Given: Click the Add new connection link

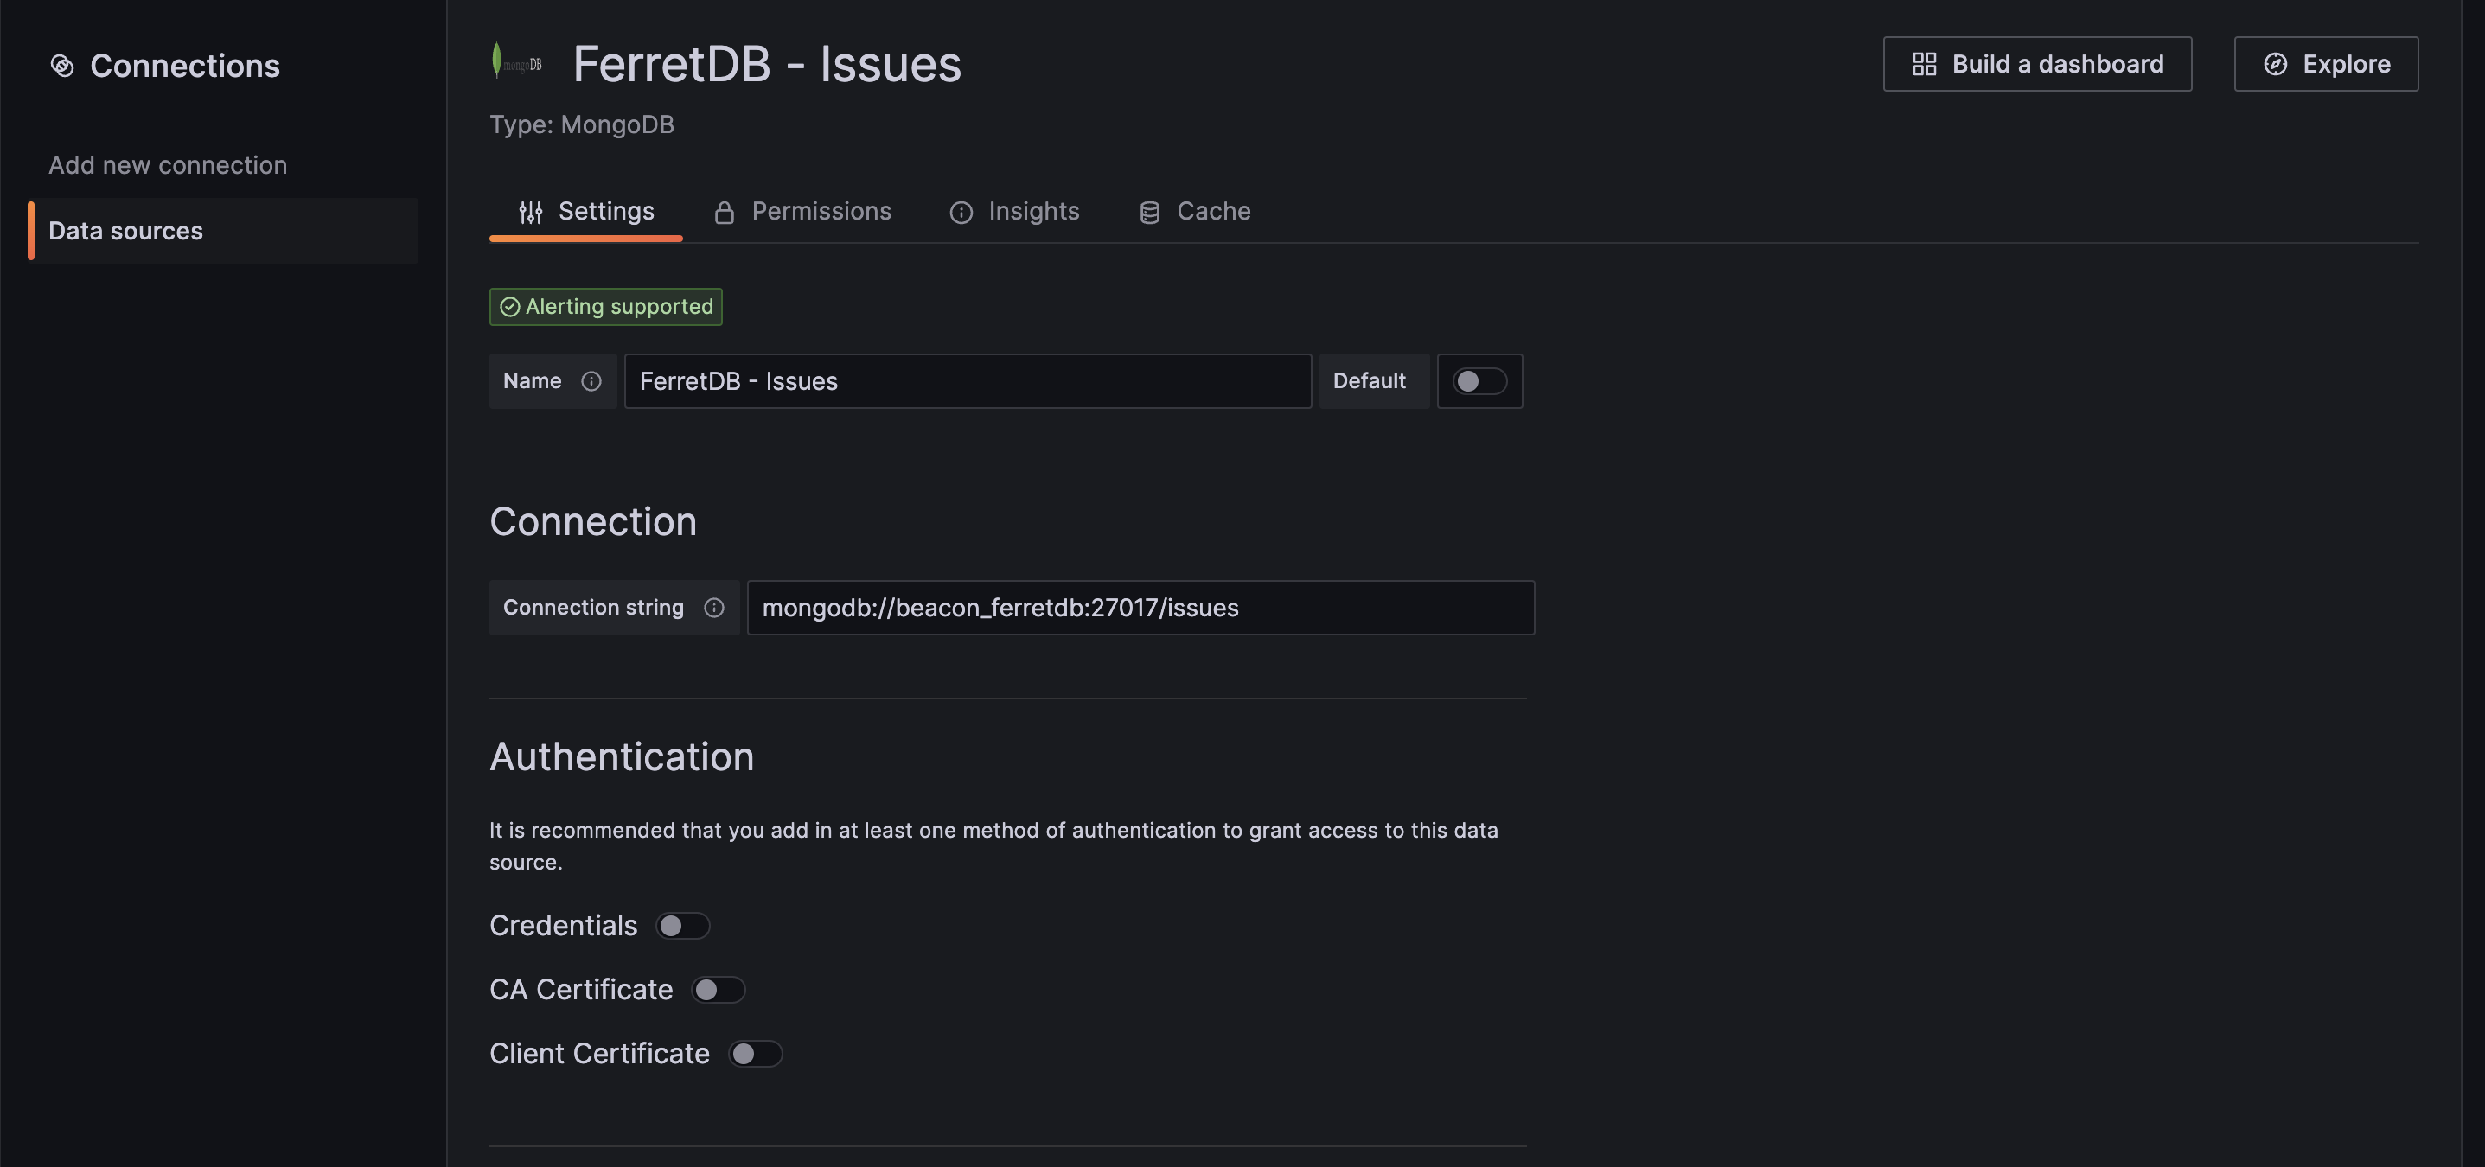Looking at the screenshot, I should pos(167,165).
